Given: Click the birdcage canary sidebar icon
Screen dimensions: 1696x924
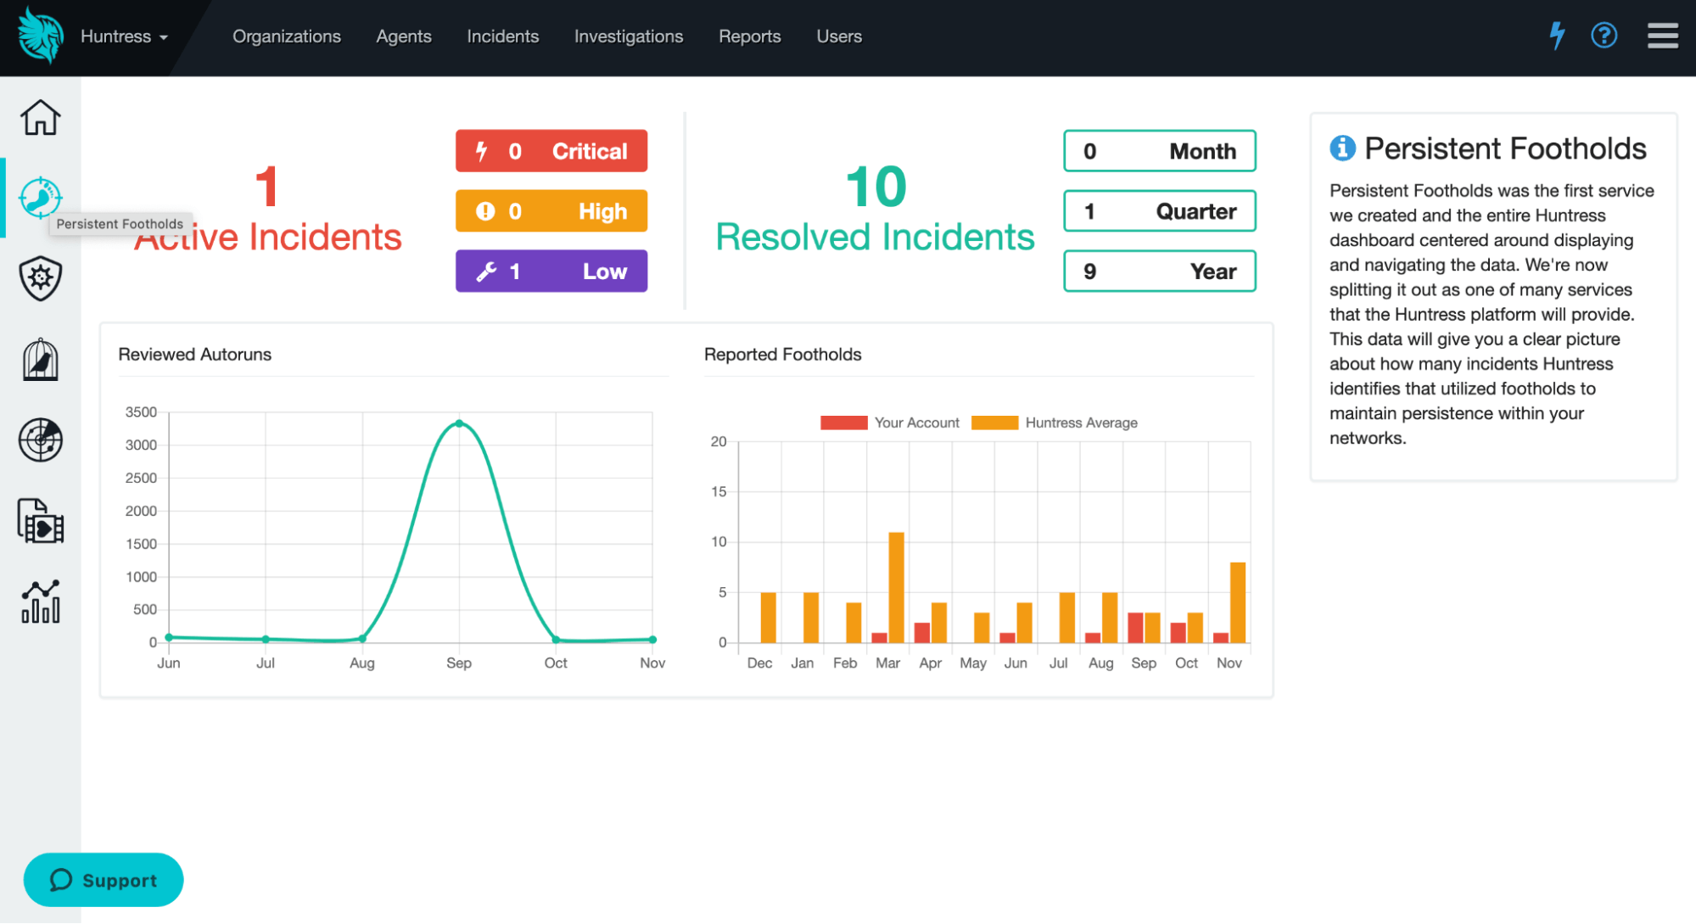Looking at the screenshot, I should point(40,359).
